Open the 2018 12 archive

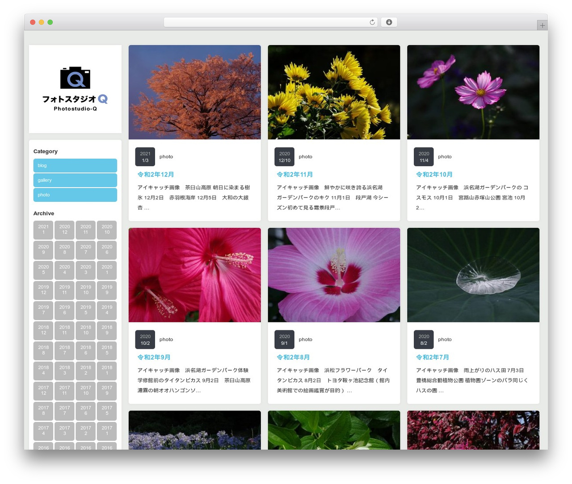[43, 330]
